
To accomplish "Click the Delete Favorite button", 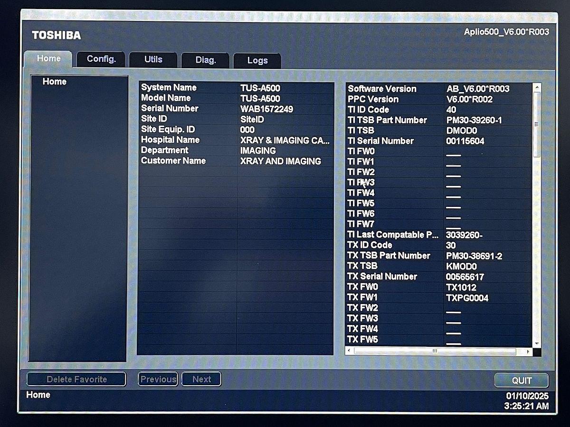I will (76, 379).
